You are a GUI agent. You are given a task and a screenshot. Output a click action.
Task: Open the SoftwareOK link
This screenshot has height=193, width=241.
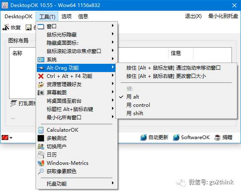click(x=195, y=138)
